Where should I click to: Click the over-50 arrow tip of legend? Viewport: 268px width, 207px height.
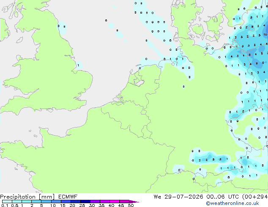(x=134, y=202)
